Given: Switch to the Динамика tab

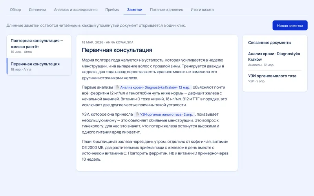Looking at the screenshot, I should tap(37, 9).
